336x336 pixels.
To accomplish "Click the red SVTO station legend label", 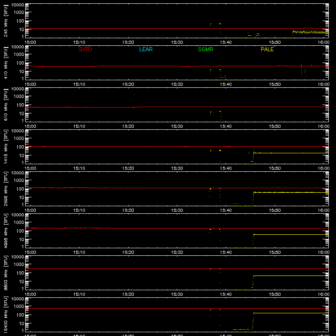I will [x=85, y=49].
